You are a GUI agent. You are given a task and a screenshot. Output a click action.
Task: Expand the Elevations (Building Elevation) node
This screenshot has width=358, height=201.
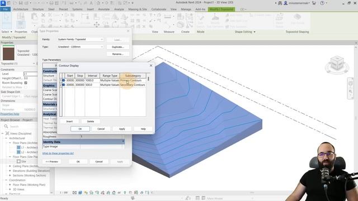(x=10, y=171)
